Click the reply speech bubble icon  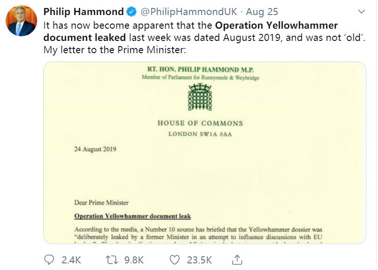[49, 260]
